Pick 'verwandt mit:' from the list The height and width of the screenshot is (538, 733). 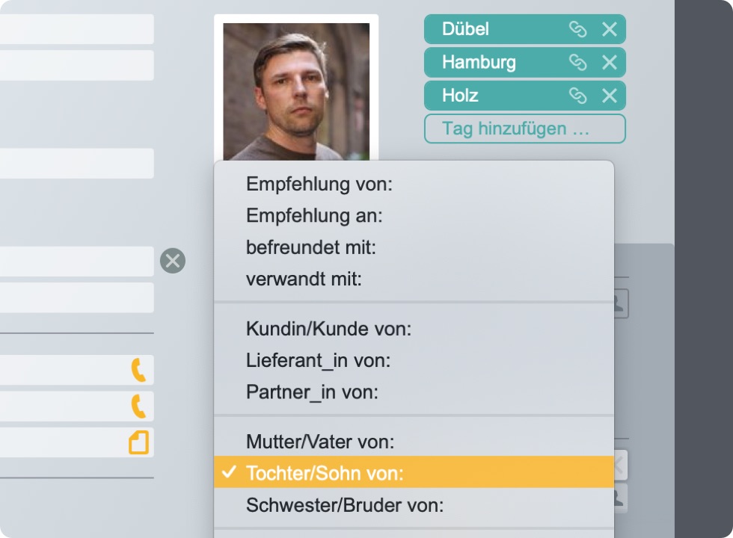pyautogui.click(x=304, y=279)
